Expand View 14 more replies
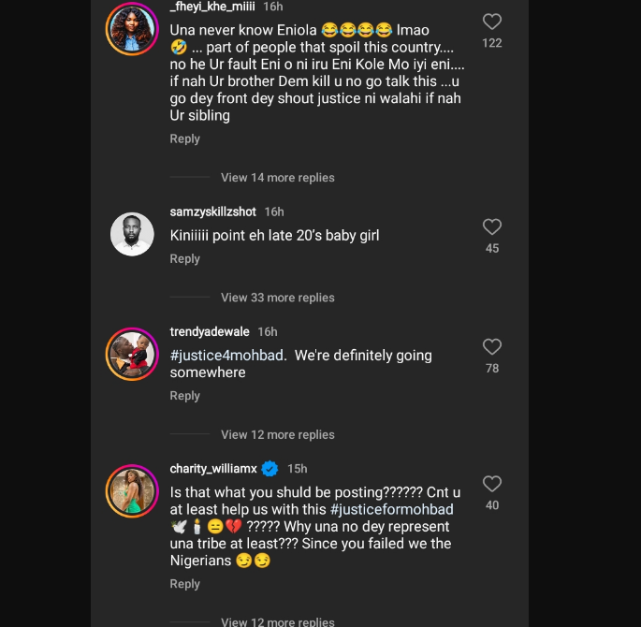The width and height of the screenshot is (641, 627). [x=277, y=178]
